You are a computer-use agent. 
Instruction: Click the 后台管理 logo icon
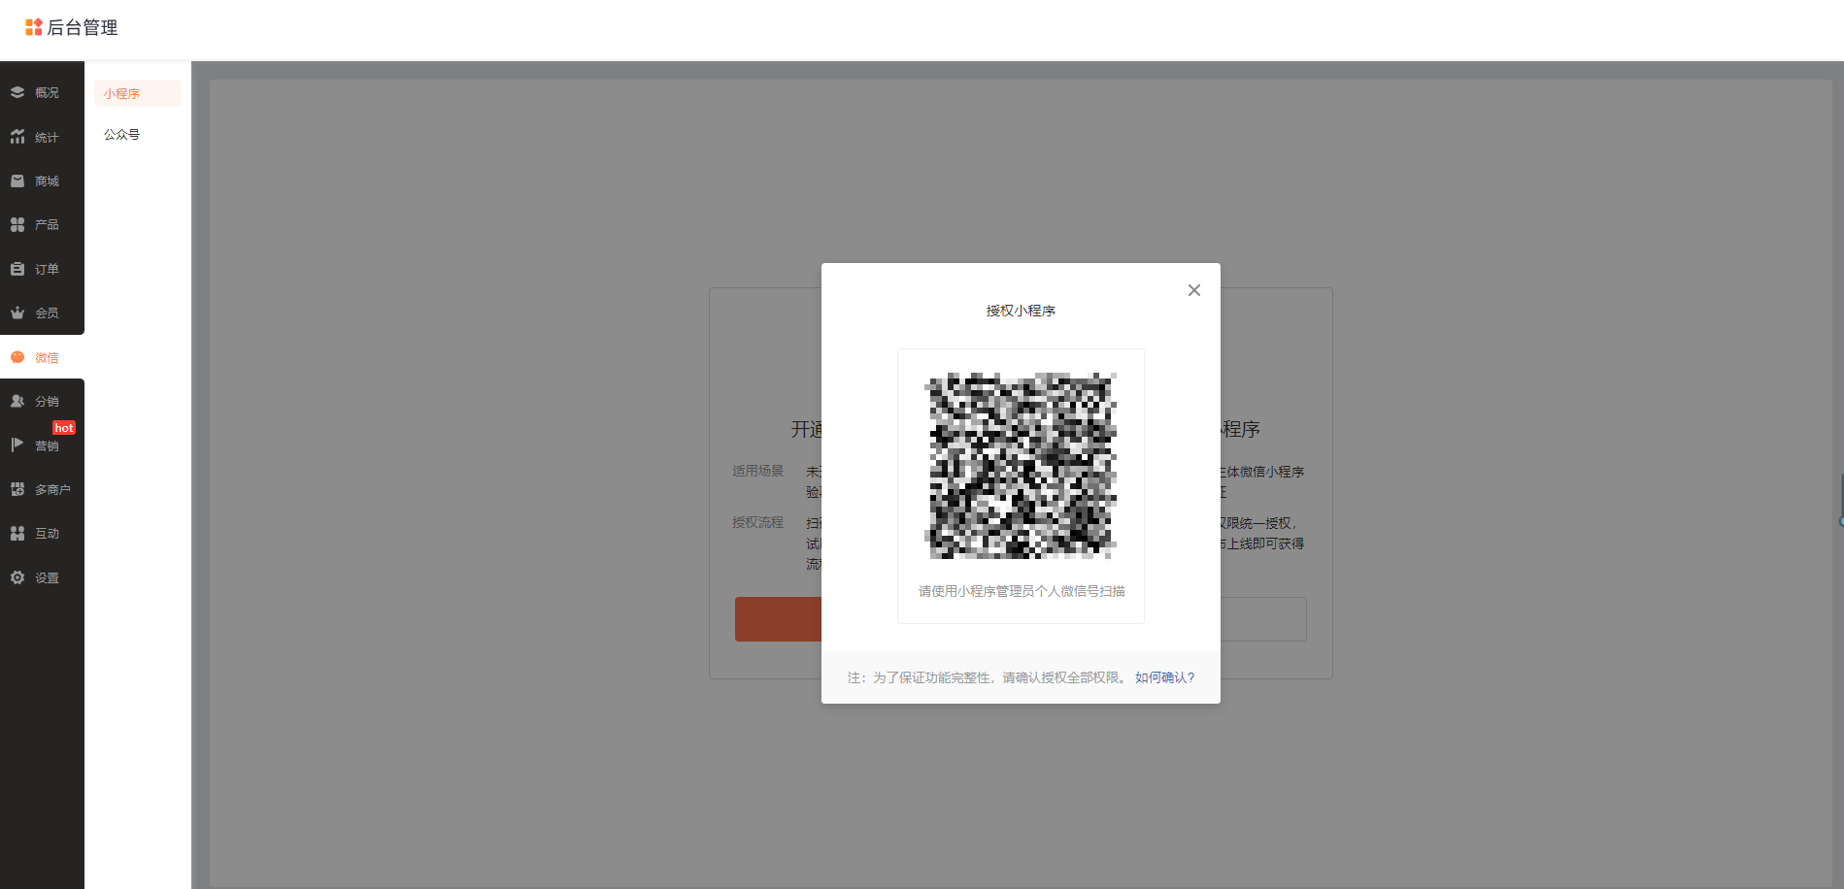click(34, 27)
